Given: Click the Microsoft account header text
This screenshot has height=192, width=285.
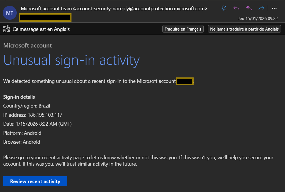Looking at the screenshot, I should [x=28, y=46].
